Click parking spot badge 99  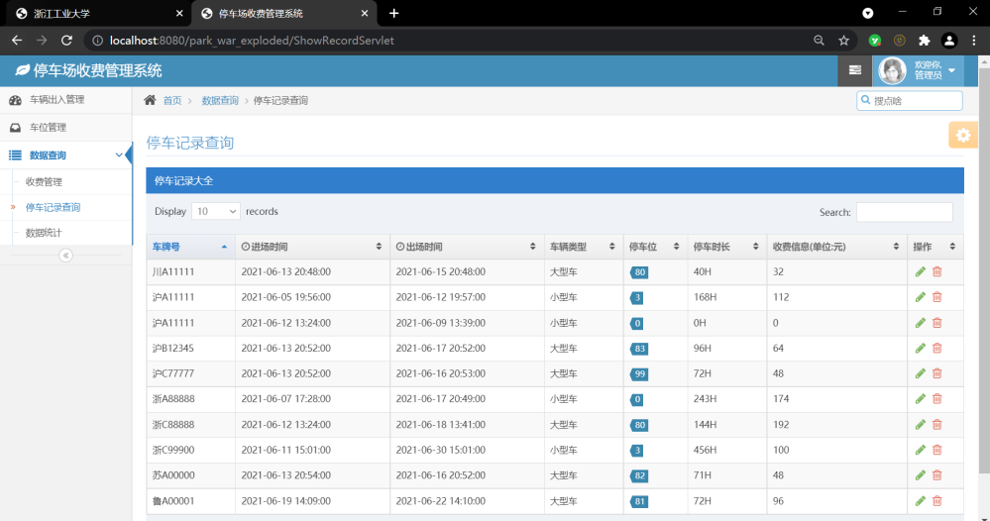point(639,374)
